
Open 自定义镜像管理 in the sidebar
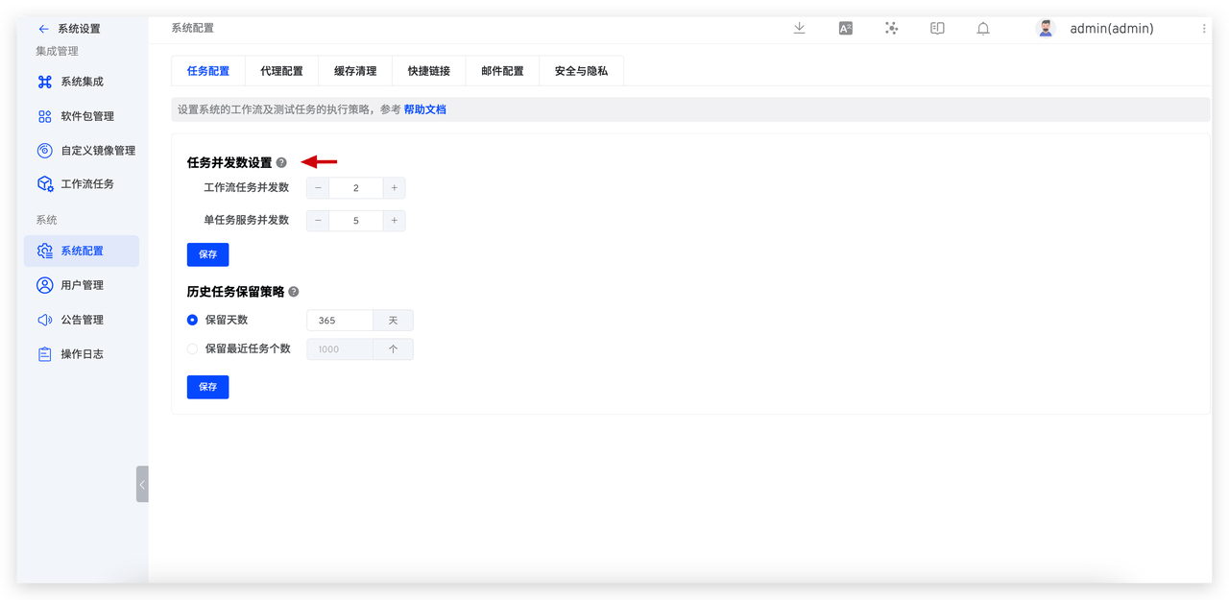97,151
